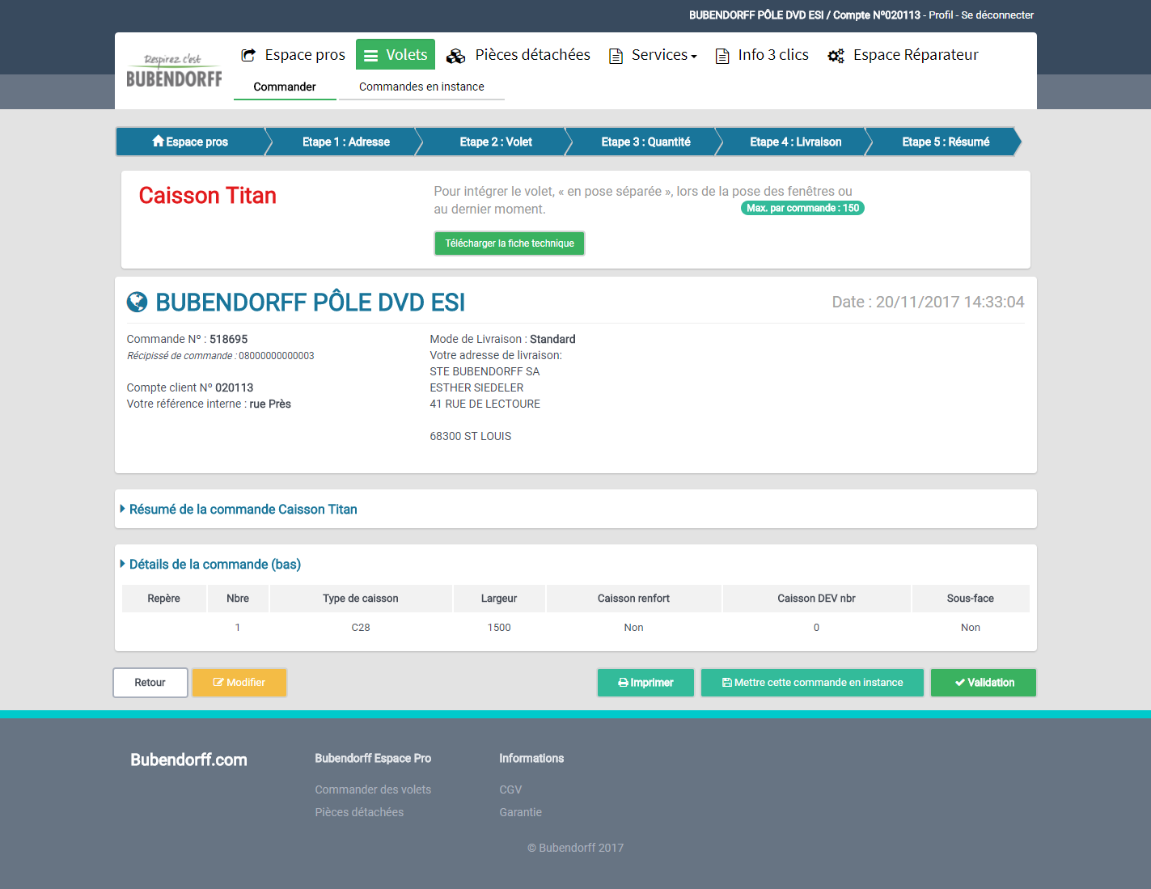Click the Volets hamburger menu icon
This screenshot has width=1151, height=889.
click(x=371, y=55)
